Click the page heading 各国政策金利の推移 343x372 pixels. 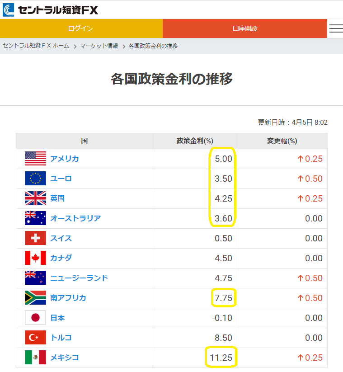172,79
